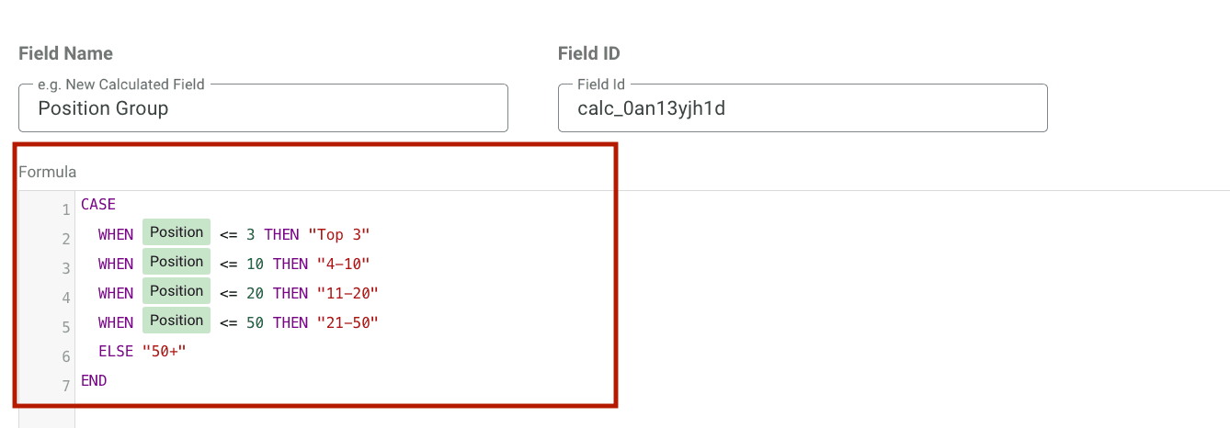Click the ELSE keyword in the formula
The width and height of the screenshot is (1230, 428).
pyautogui.click(x=116, y=351)
